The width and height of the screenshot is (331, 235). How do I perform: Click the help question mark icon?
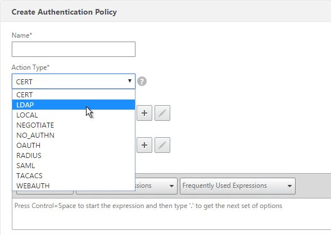point(142,82)
